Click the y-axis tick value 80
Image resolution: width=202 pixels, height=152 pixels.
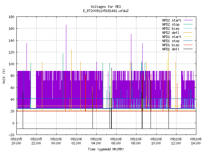coord(12,76)
